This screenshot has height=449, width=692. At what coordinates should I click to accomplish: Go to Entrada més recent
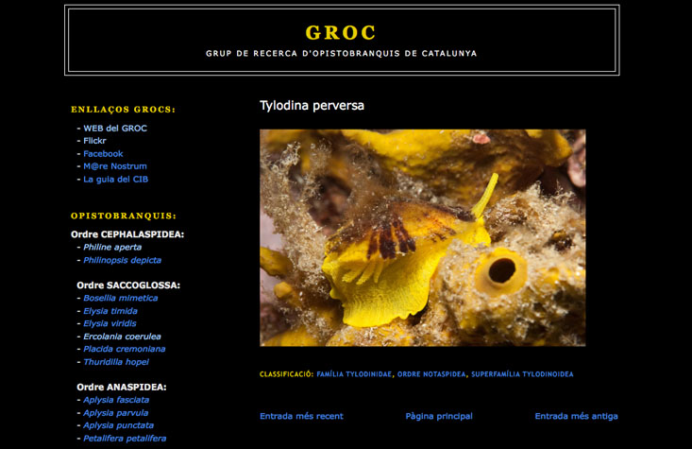[301, 416]
